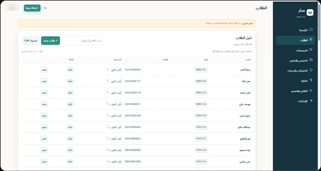Click the DEMO-005 code badge
321x171 pixels.
tap(201, 116)
